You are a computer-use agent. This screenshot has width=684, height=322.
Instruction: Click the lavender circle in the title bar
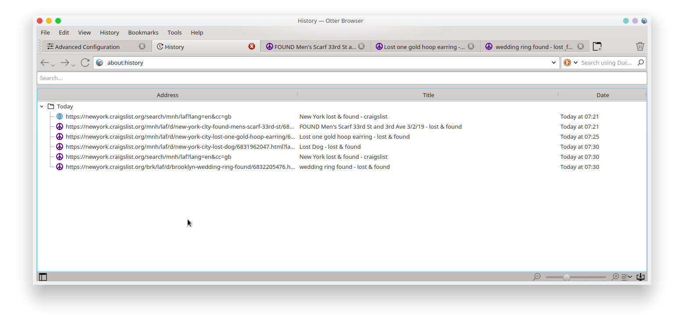(x=635, y=21)
